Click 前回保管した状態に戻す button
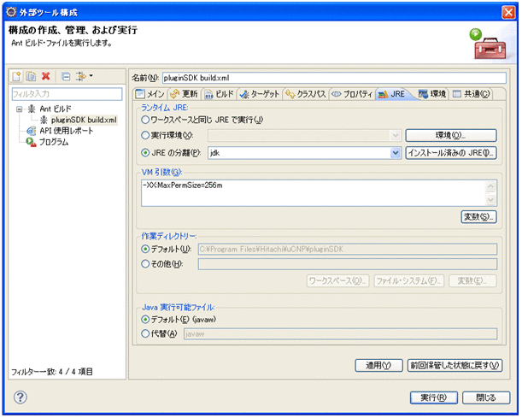This screenshot has width=522, height=418. click(x=455, y=365)
